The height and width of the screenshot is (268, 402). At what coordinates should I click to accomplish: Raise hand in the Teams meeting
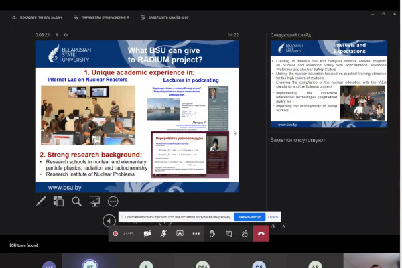pos(212,233)
